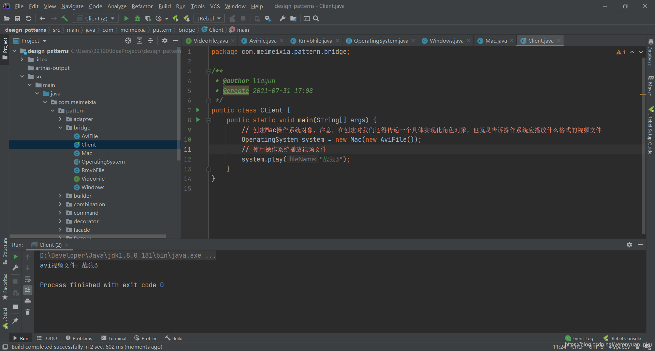
Task: Open the Refactor menu
Action: coord(142,6)
